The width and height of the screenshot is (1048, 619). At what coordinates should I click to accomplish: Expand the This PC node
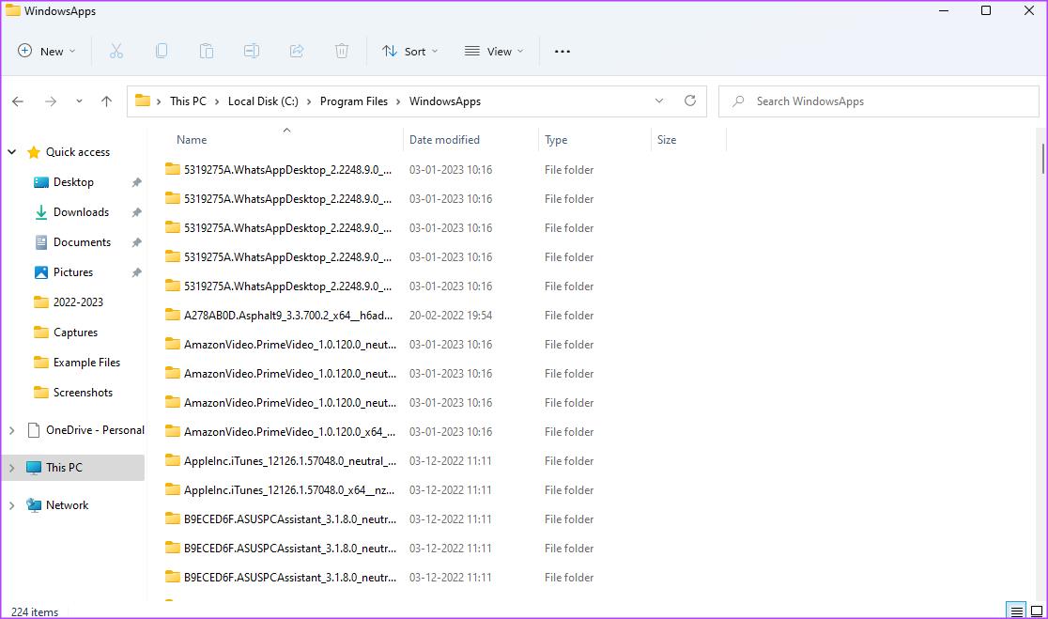[11, 468]
